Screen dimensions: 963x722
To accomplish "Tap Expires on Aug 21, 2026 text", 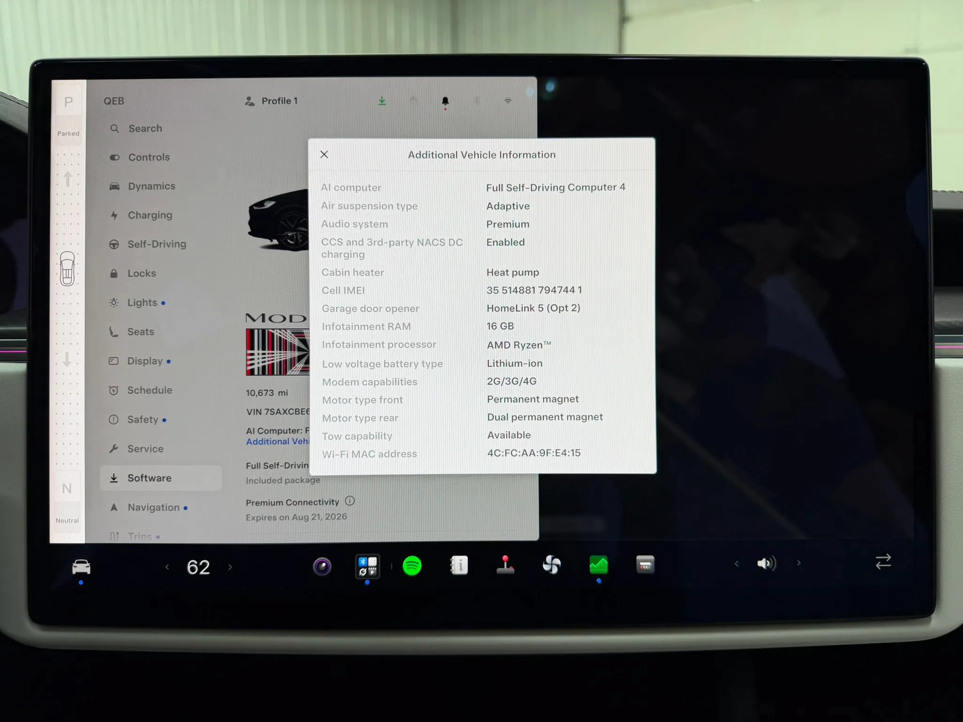I will (296, 517).
